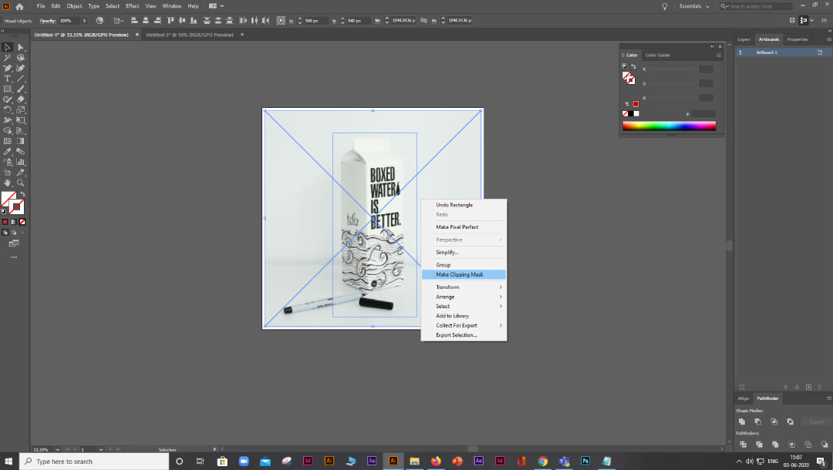
Task: Click the red last-color swatch in Color panel
Action: pyautogui.click(x=636, y=104)
